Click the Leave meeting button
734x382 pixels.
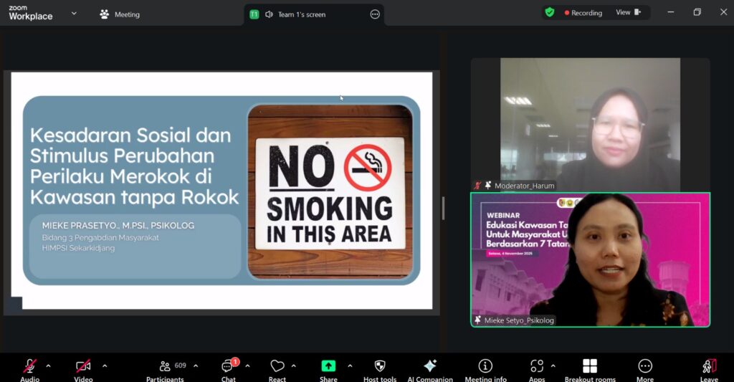coord(709,367)
